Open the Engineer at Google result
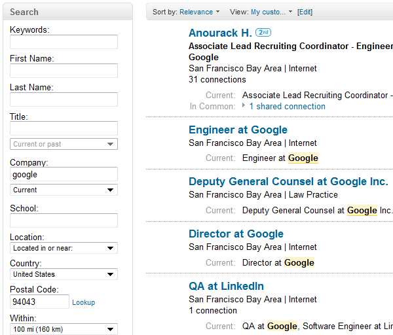 pyautogui.click(x=238, y=130)
